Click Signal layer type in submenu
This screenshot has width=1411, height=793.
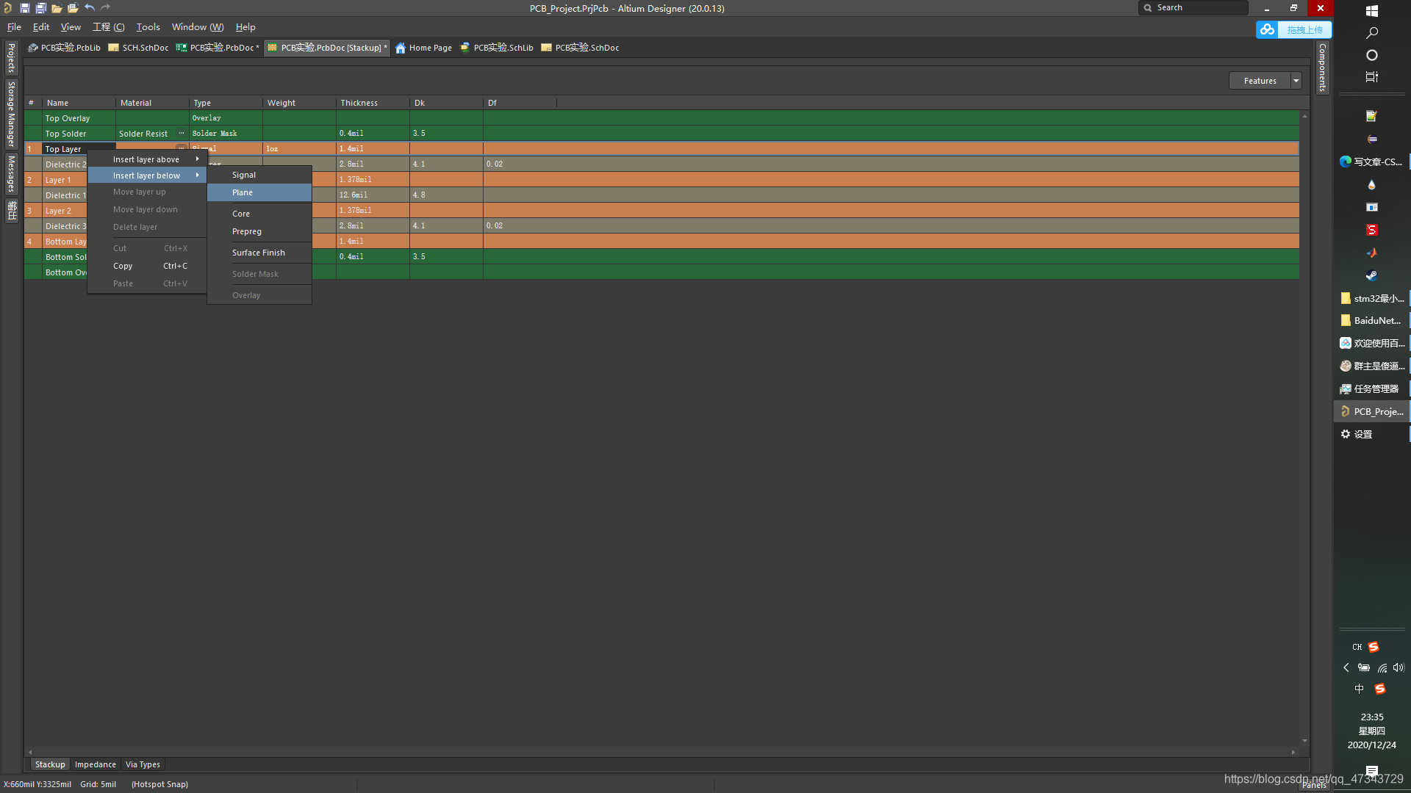point(243,174)
